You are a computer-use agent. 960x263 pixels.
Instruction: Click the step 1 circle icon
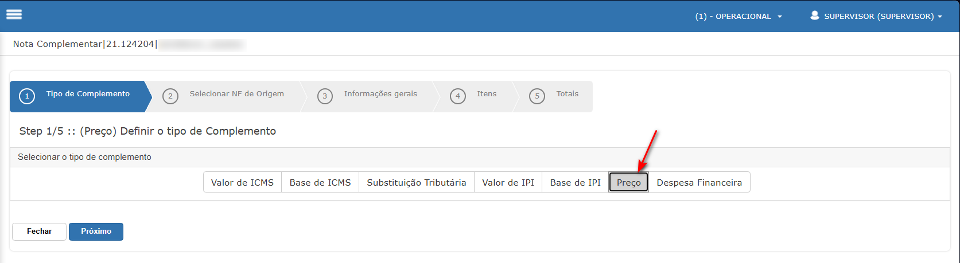click(x=27, y=96)
